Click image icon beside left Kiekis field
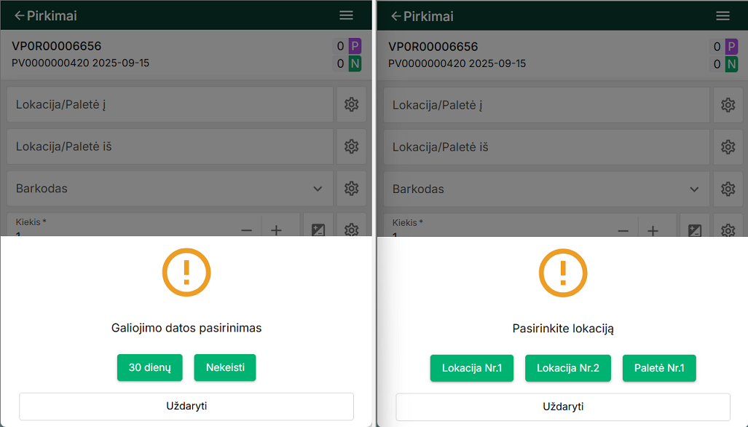Screen dimensions: 748x427 [318, 230]
